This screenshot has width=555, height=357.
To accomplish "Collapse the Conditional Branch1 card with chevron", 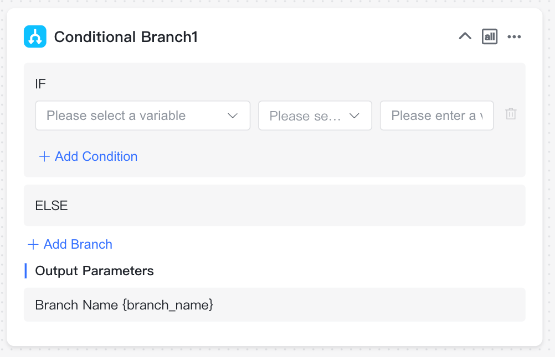I will [465, 36].
